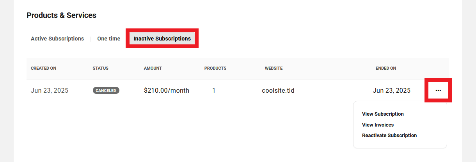
Task: Open the Inactive Subscriptions tab
Action: (x=162, y=39)
